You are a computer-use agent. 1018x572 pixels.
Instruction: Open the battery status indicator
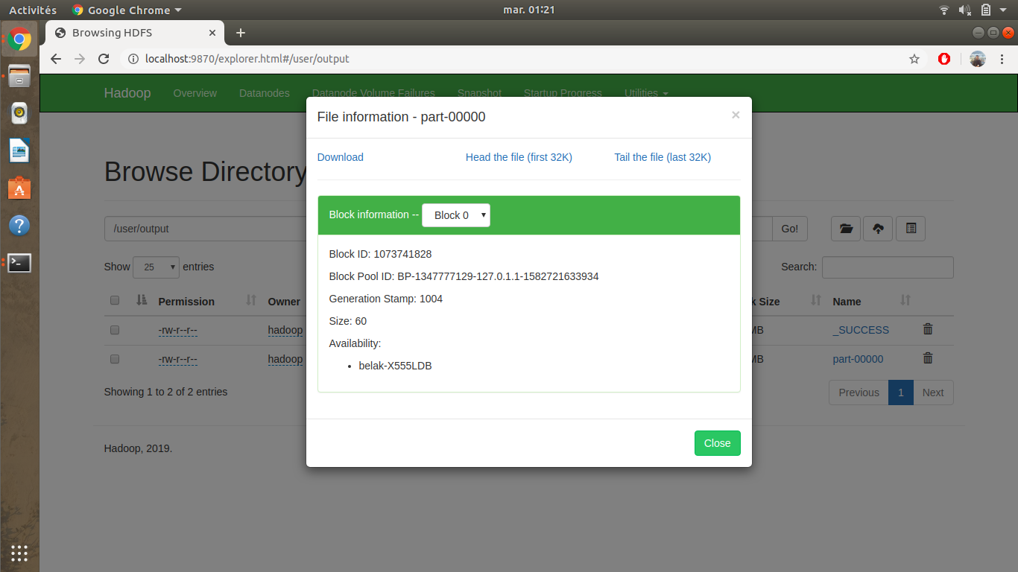(986, 10)
